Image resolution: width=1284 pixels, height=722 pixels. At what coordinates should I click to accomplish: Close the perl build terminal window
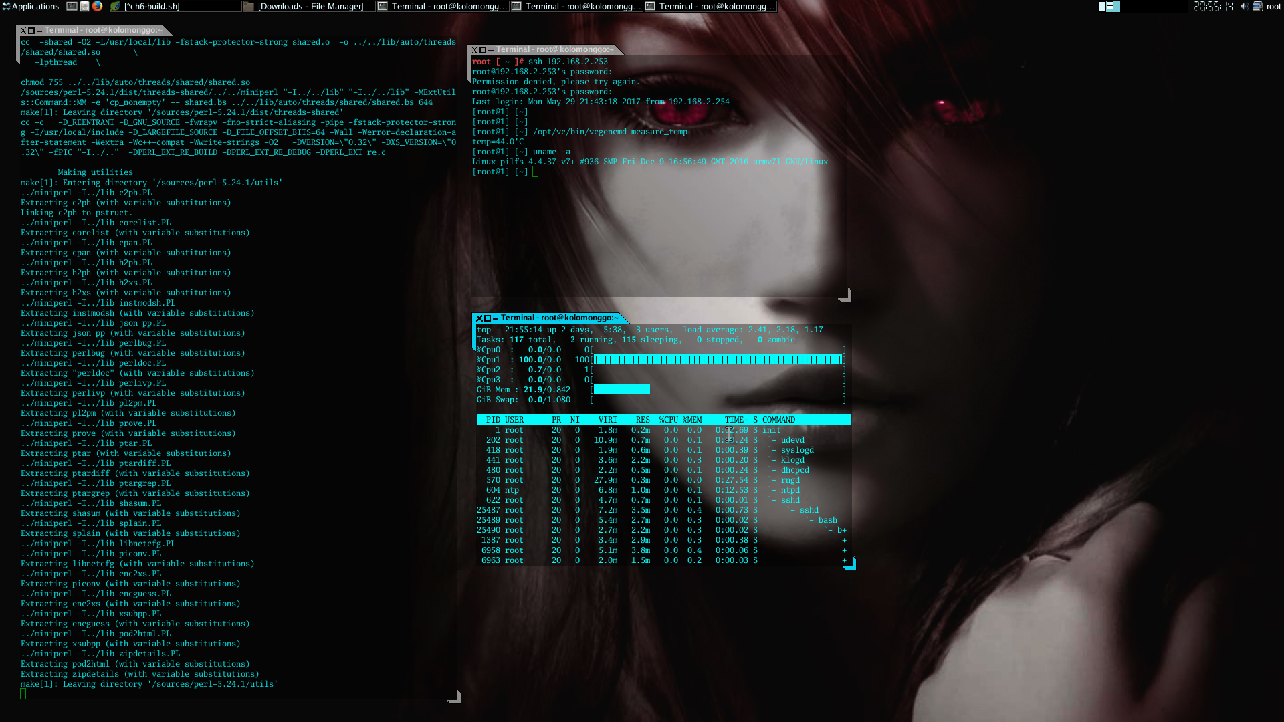(x=23, y=31)
